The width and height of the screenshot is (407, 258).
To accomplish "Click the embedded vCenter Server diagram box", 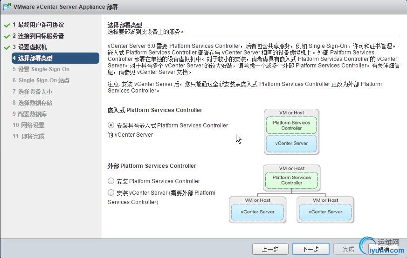I will [x=291, y=143].
